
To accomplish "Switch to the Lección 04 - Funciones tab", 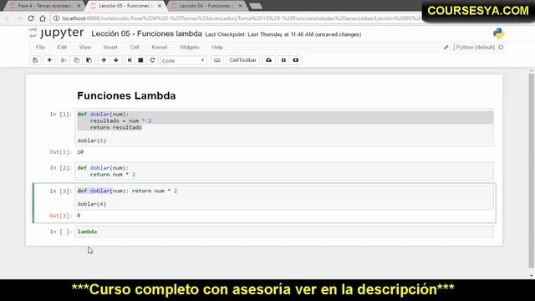I will pyautogui.click(x=206, y=6).
